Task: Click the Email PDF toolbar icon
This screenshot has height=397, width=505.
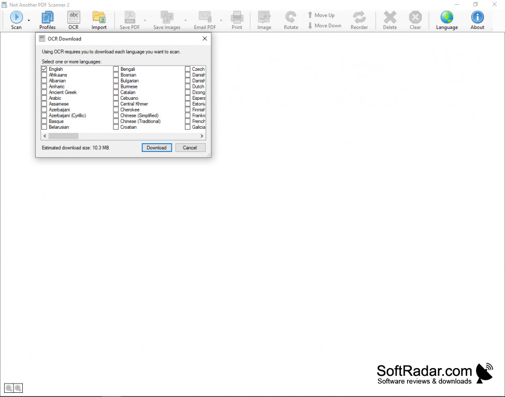Action: coord(205,20)
